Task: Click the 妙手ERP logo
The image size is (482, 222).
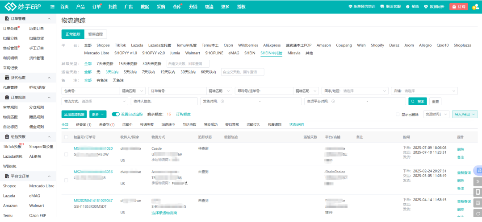Action: (x=23, y=6)
